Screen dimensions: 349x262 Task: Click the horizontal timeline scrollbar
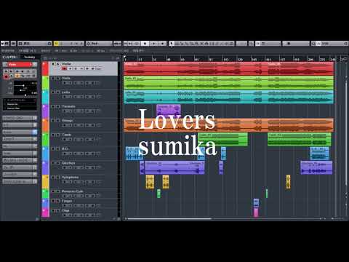(x=169, y=219)
